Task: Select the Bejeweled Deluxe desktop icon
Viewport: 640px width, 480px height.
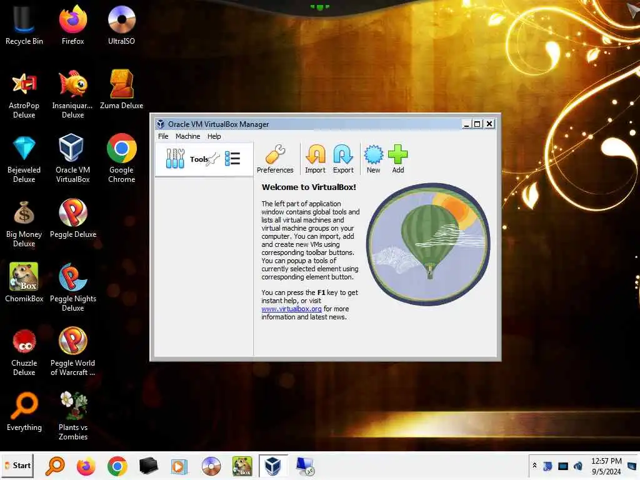Action: (24, 159)
